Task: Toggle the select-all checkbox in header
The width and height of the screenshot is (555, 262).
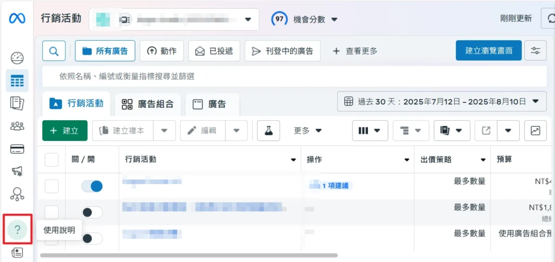Action: click(x=51, y=160)
